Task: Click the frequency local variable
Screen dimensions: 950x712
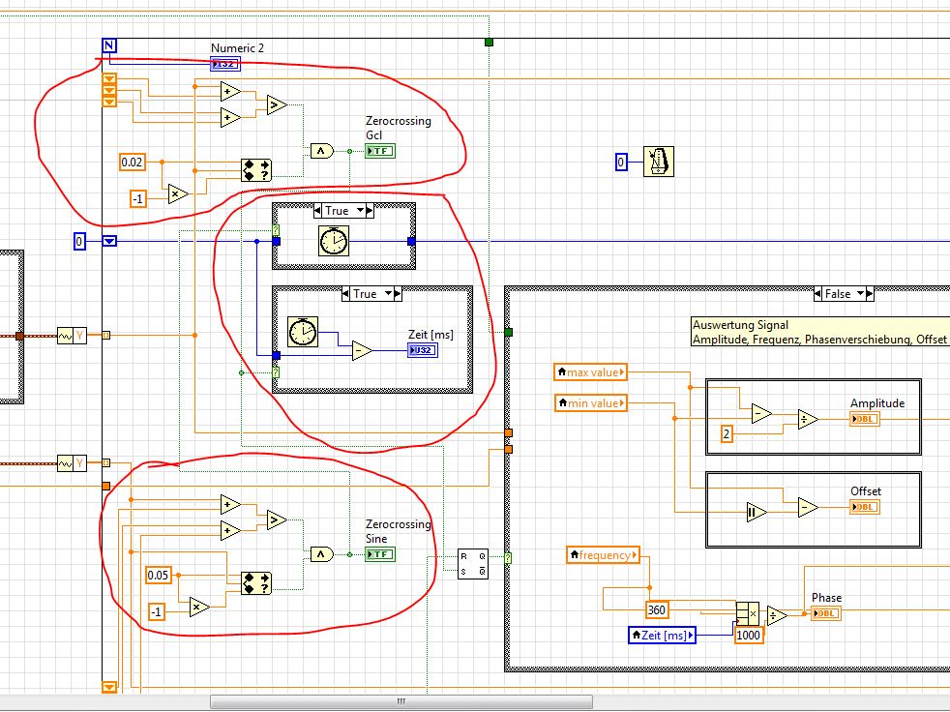Action: (x=604, y=555)
